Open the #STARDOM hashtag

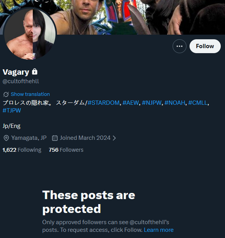coord(103,103)
